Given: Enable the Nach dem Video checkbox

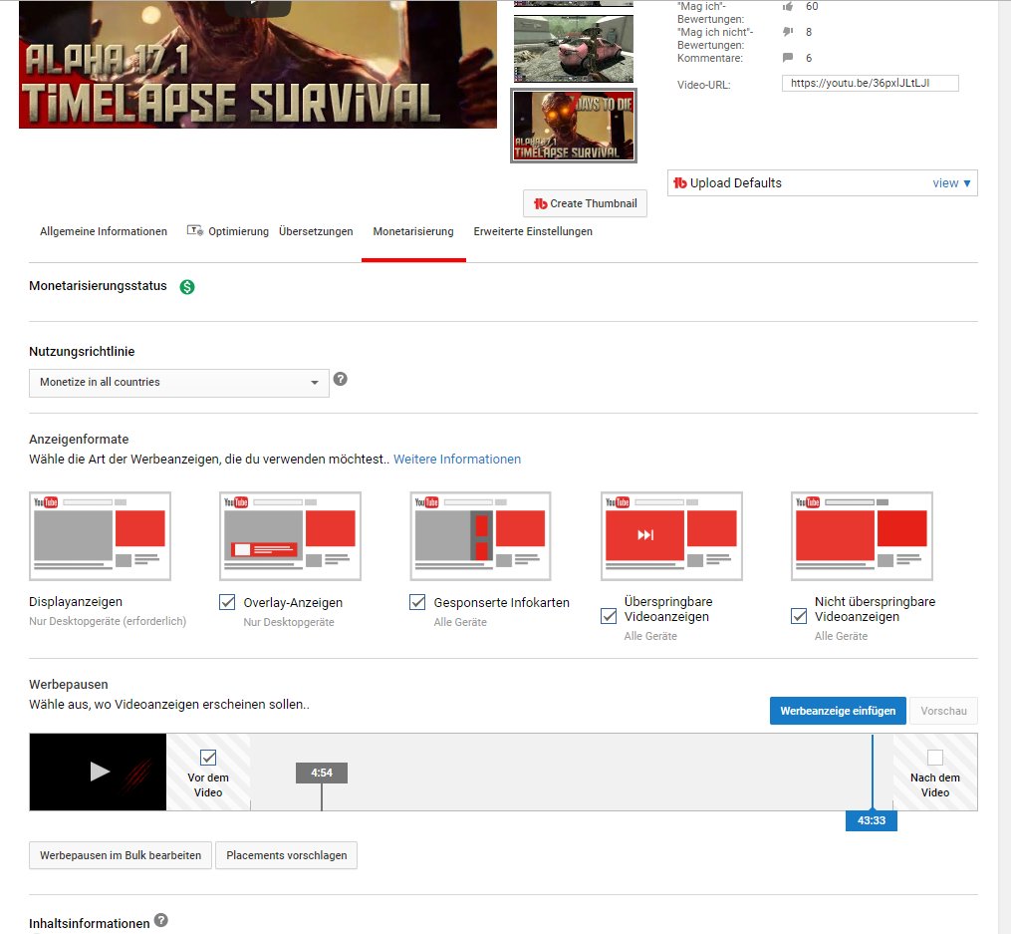Looking at the screenshot, I should 935,758.
